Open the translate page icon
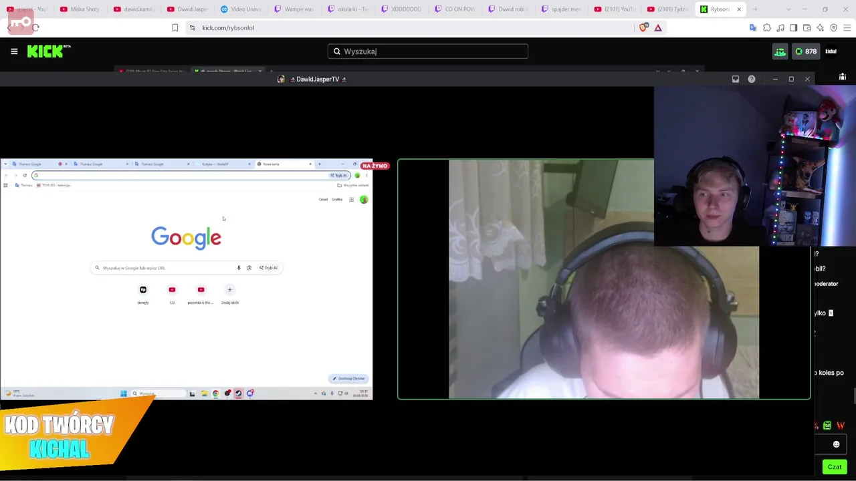 [753, 28]
